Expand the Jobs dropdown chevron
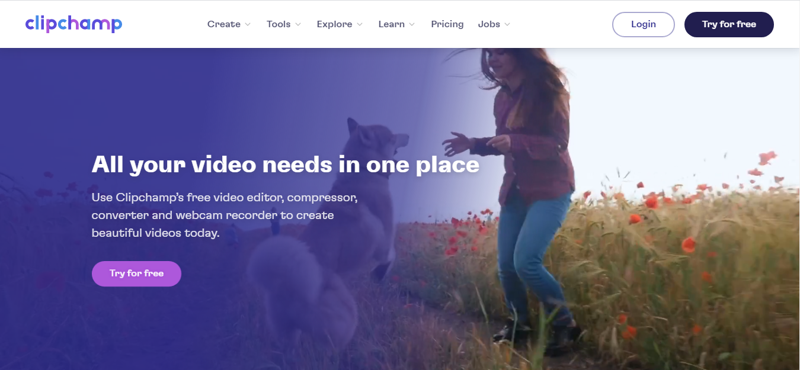 (x=507, y=25)
